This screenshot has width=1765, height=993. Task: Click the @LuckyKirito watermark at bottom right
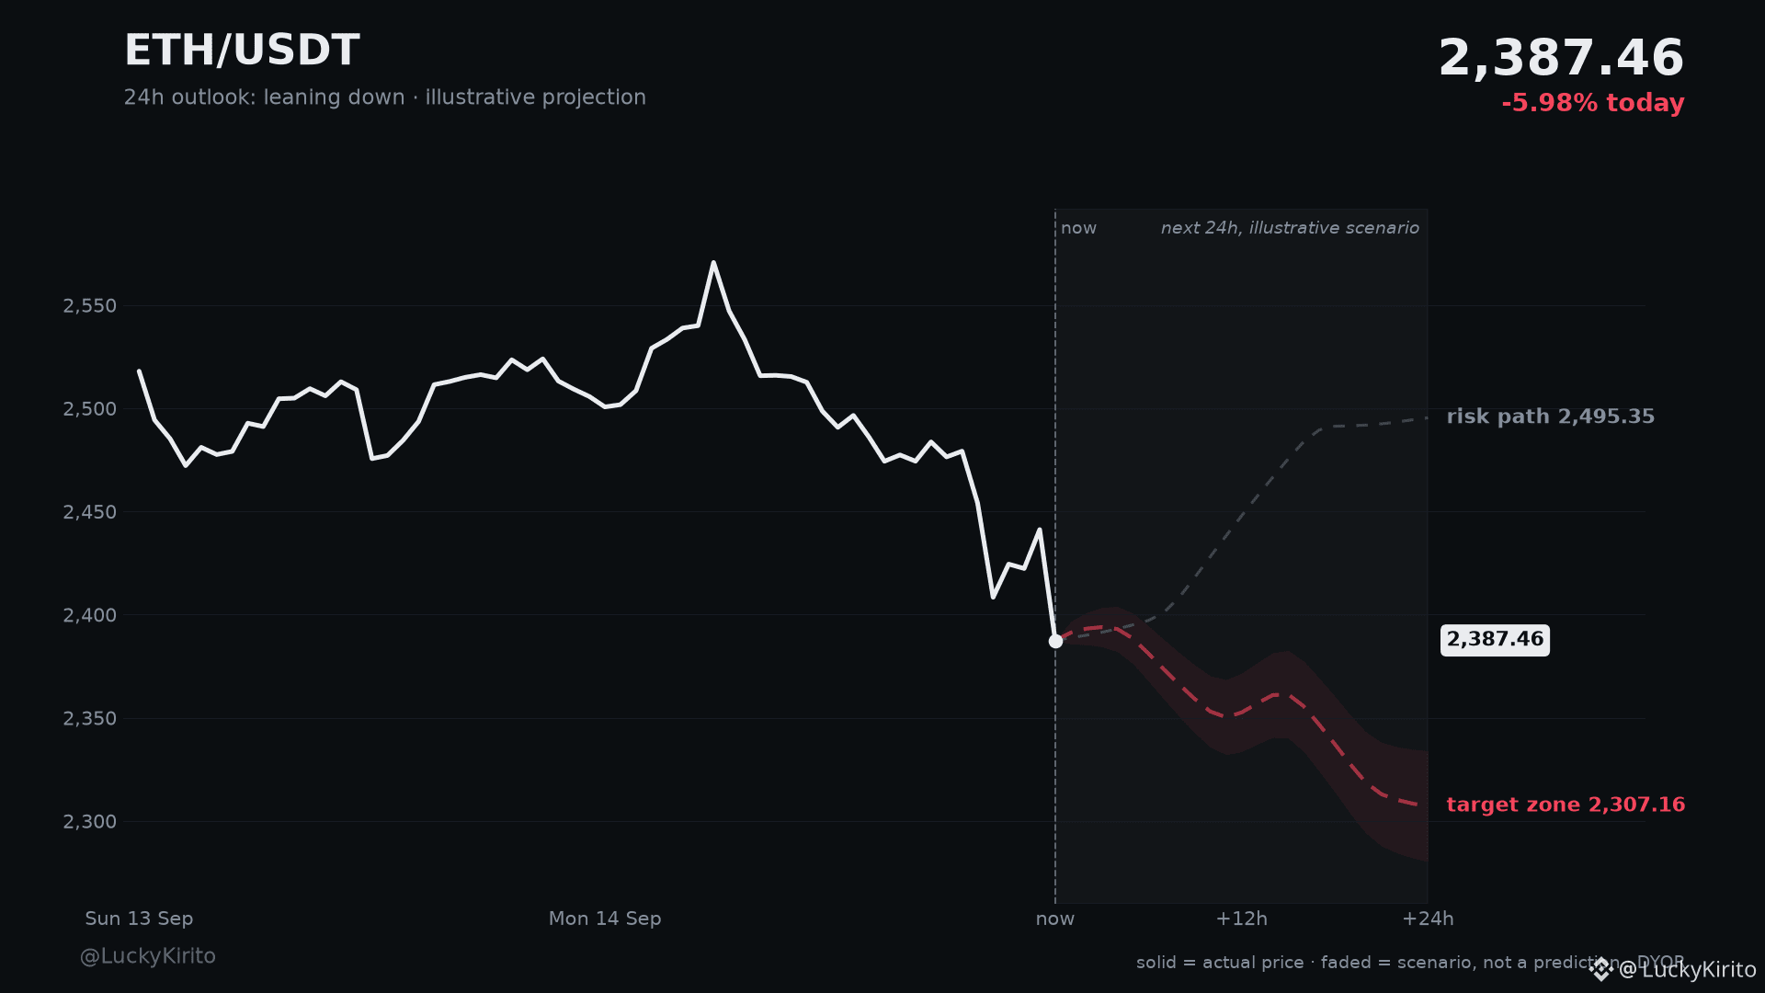1687,970
